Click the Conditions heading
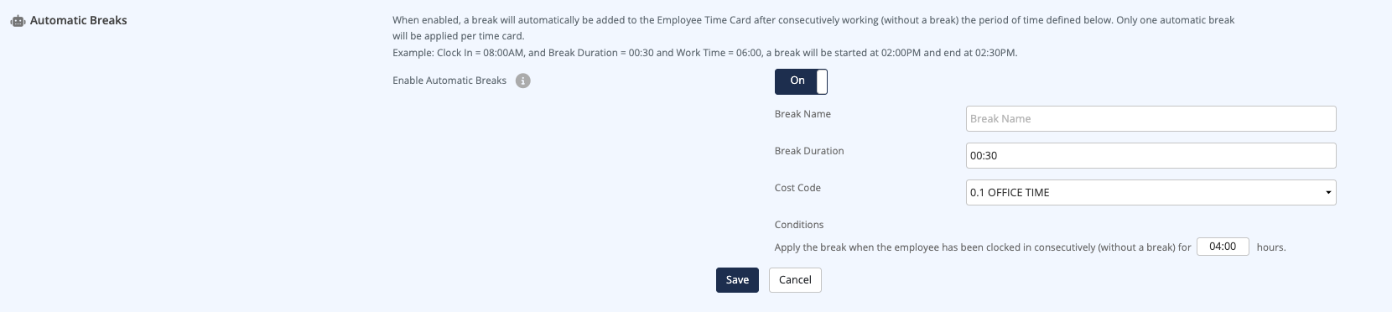Viewport: 1392px width, 312px height. coord(799,225)
